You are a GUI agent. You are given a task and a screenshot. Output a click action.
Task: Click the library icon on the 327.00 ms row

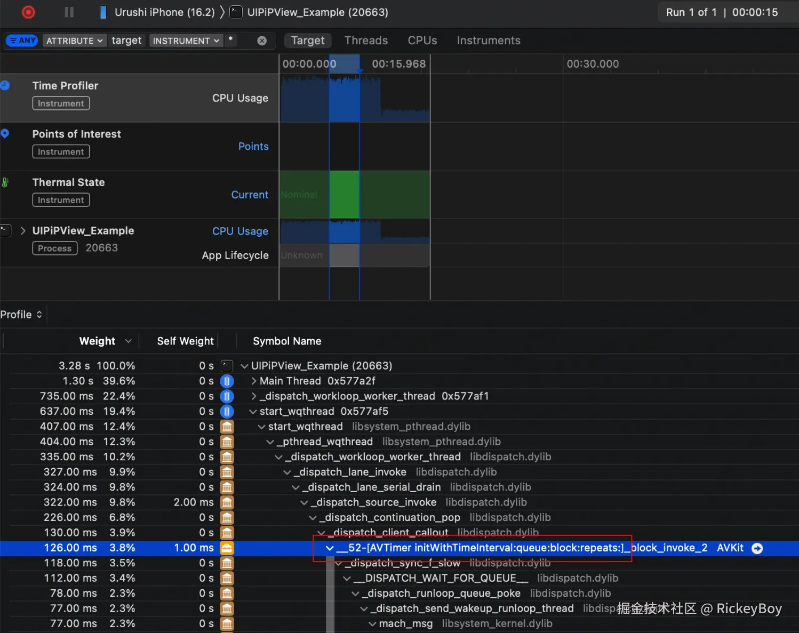(227, 472)
